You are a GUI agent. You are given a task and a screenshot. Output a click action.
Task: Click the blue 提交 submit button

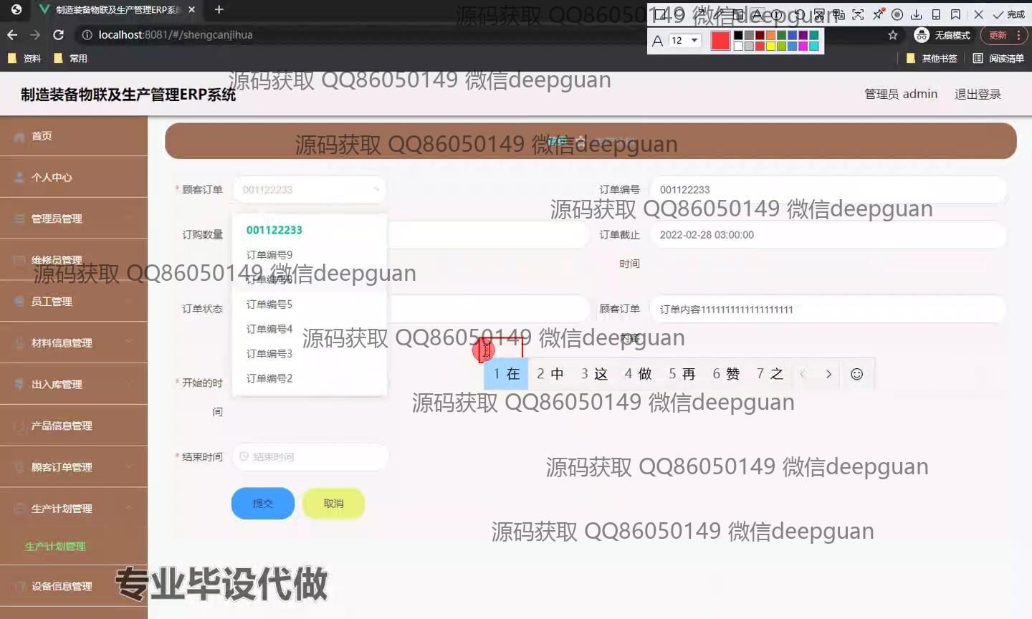click(263, 504)
